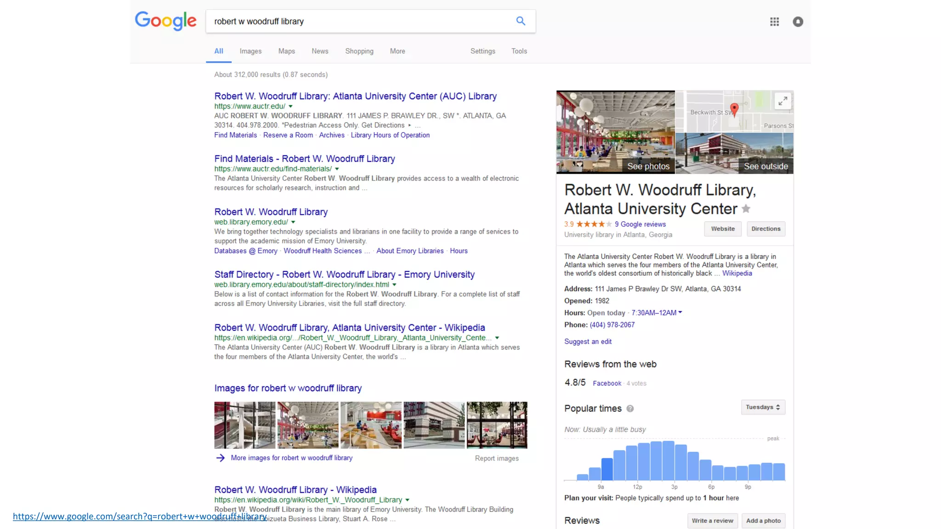This screenshot has width=941, height=529.
Task: Open the account notifications icon
Action: pyautogui.click(x=798, y=22)
